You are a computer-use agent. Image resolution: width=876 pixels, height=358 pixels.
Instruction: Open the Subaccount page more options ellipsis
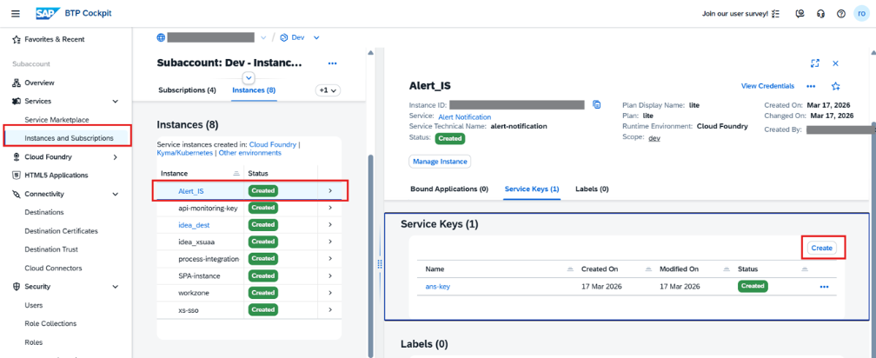coord(332,63)
